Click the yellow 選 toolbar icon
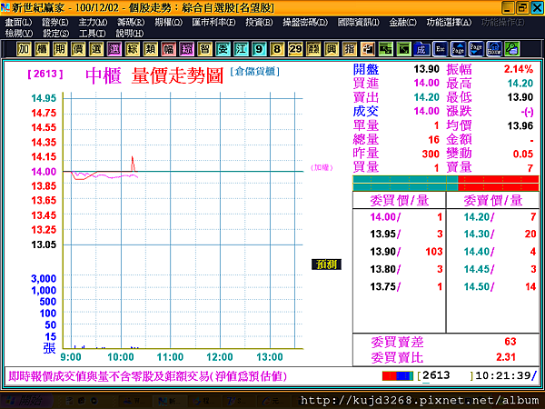Image resolution: width=545 pixels, height=409 pixels. click(96, 49)
